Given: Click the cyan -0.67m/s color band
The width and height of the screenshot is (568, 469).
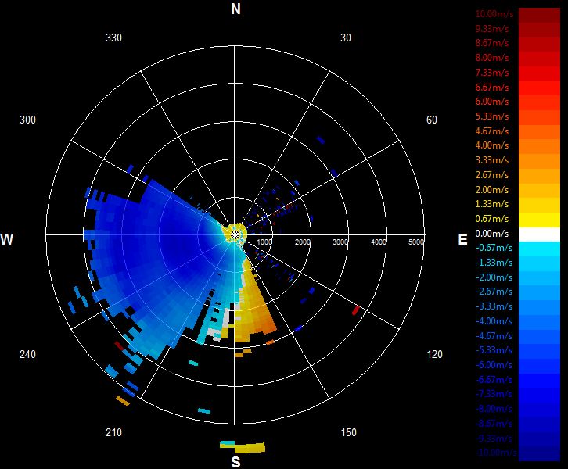Looking at the screenshot, I should pos(539,249).
